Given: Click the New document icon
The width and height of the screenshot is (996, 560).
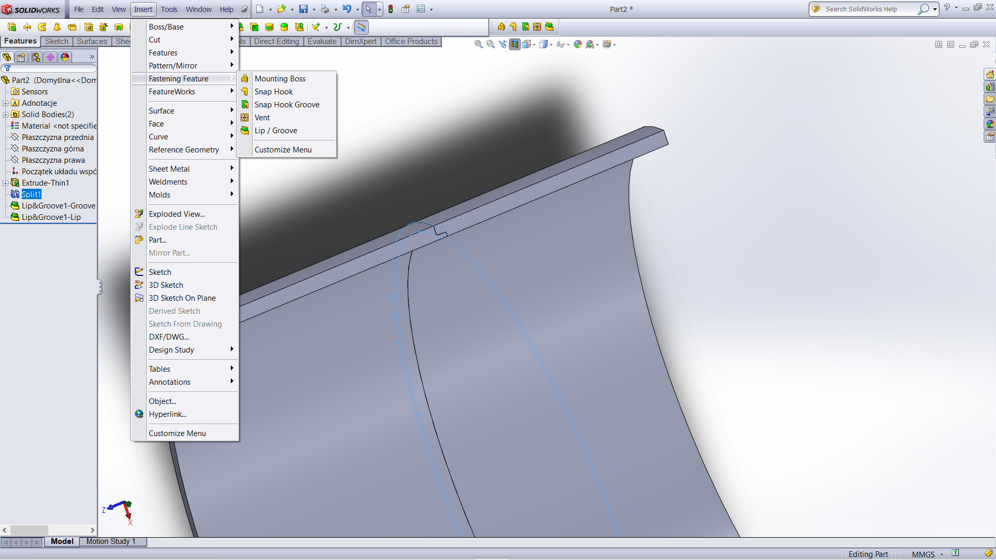Looking at the screenshot, I should pyautogui.click(x=260, y=9).
